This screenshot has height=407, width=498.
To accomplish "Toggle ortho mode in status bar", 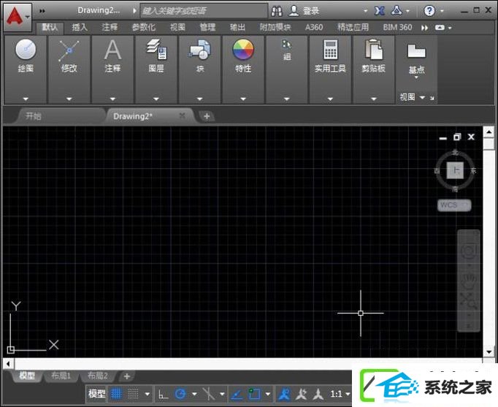I will tap(164, 395).
